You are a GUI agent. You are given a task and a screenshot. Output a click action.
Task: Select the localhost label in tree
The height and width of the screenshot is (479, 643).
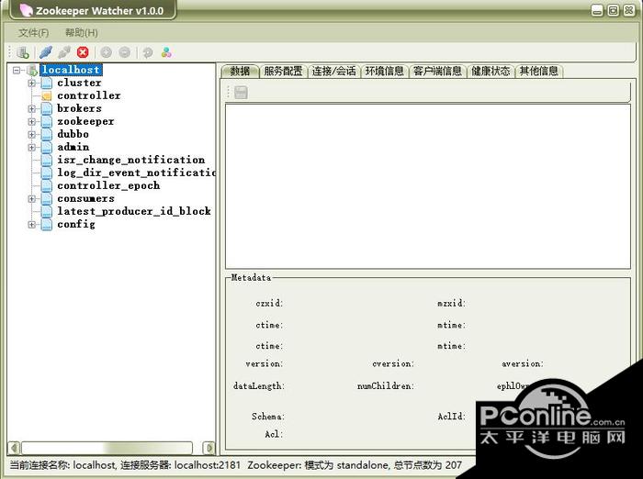pos(71,70)
